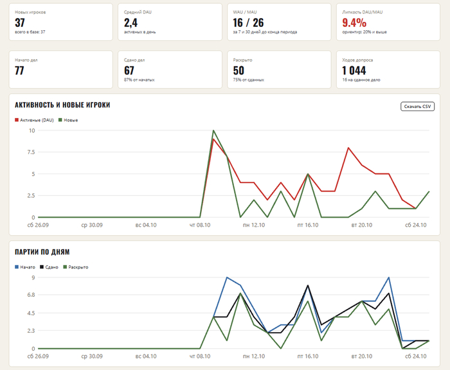Select the Новых игроков value 37

click(x=20, y=22)
